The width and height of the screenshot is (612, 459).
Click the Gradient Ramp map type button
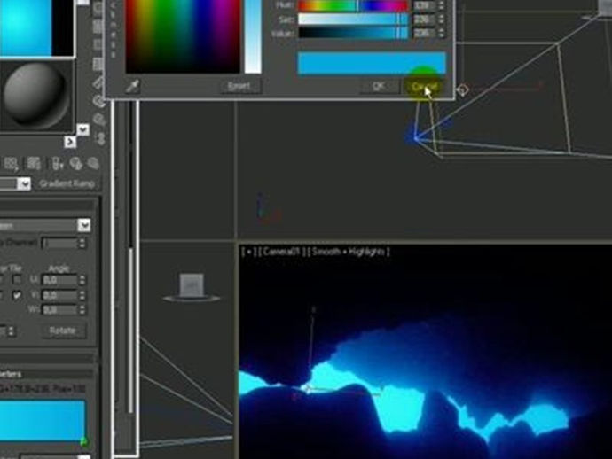67,183
